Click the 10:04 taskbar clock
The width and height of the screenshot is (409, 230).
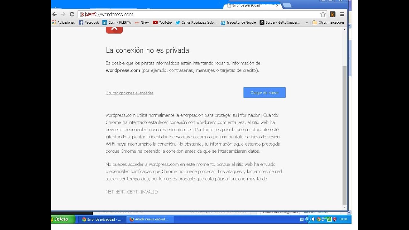(343, 219)
